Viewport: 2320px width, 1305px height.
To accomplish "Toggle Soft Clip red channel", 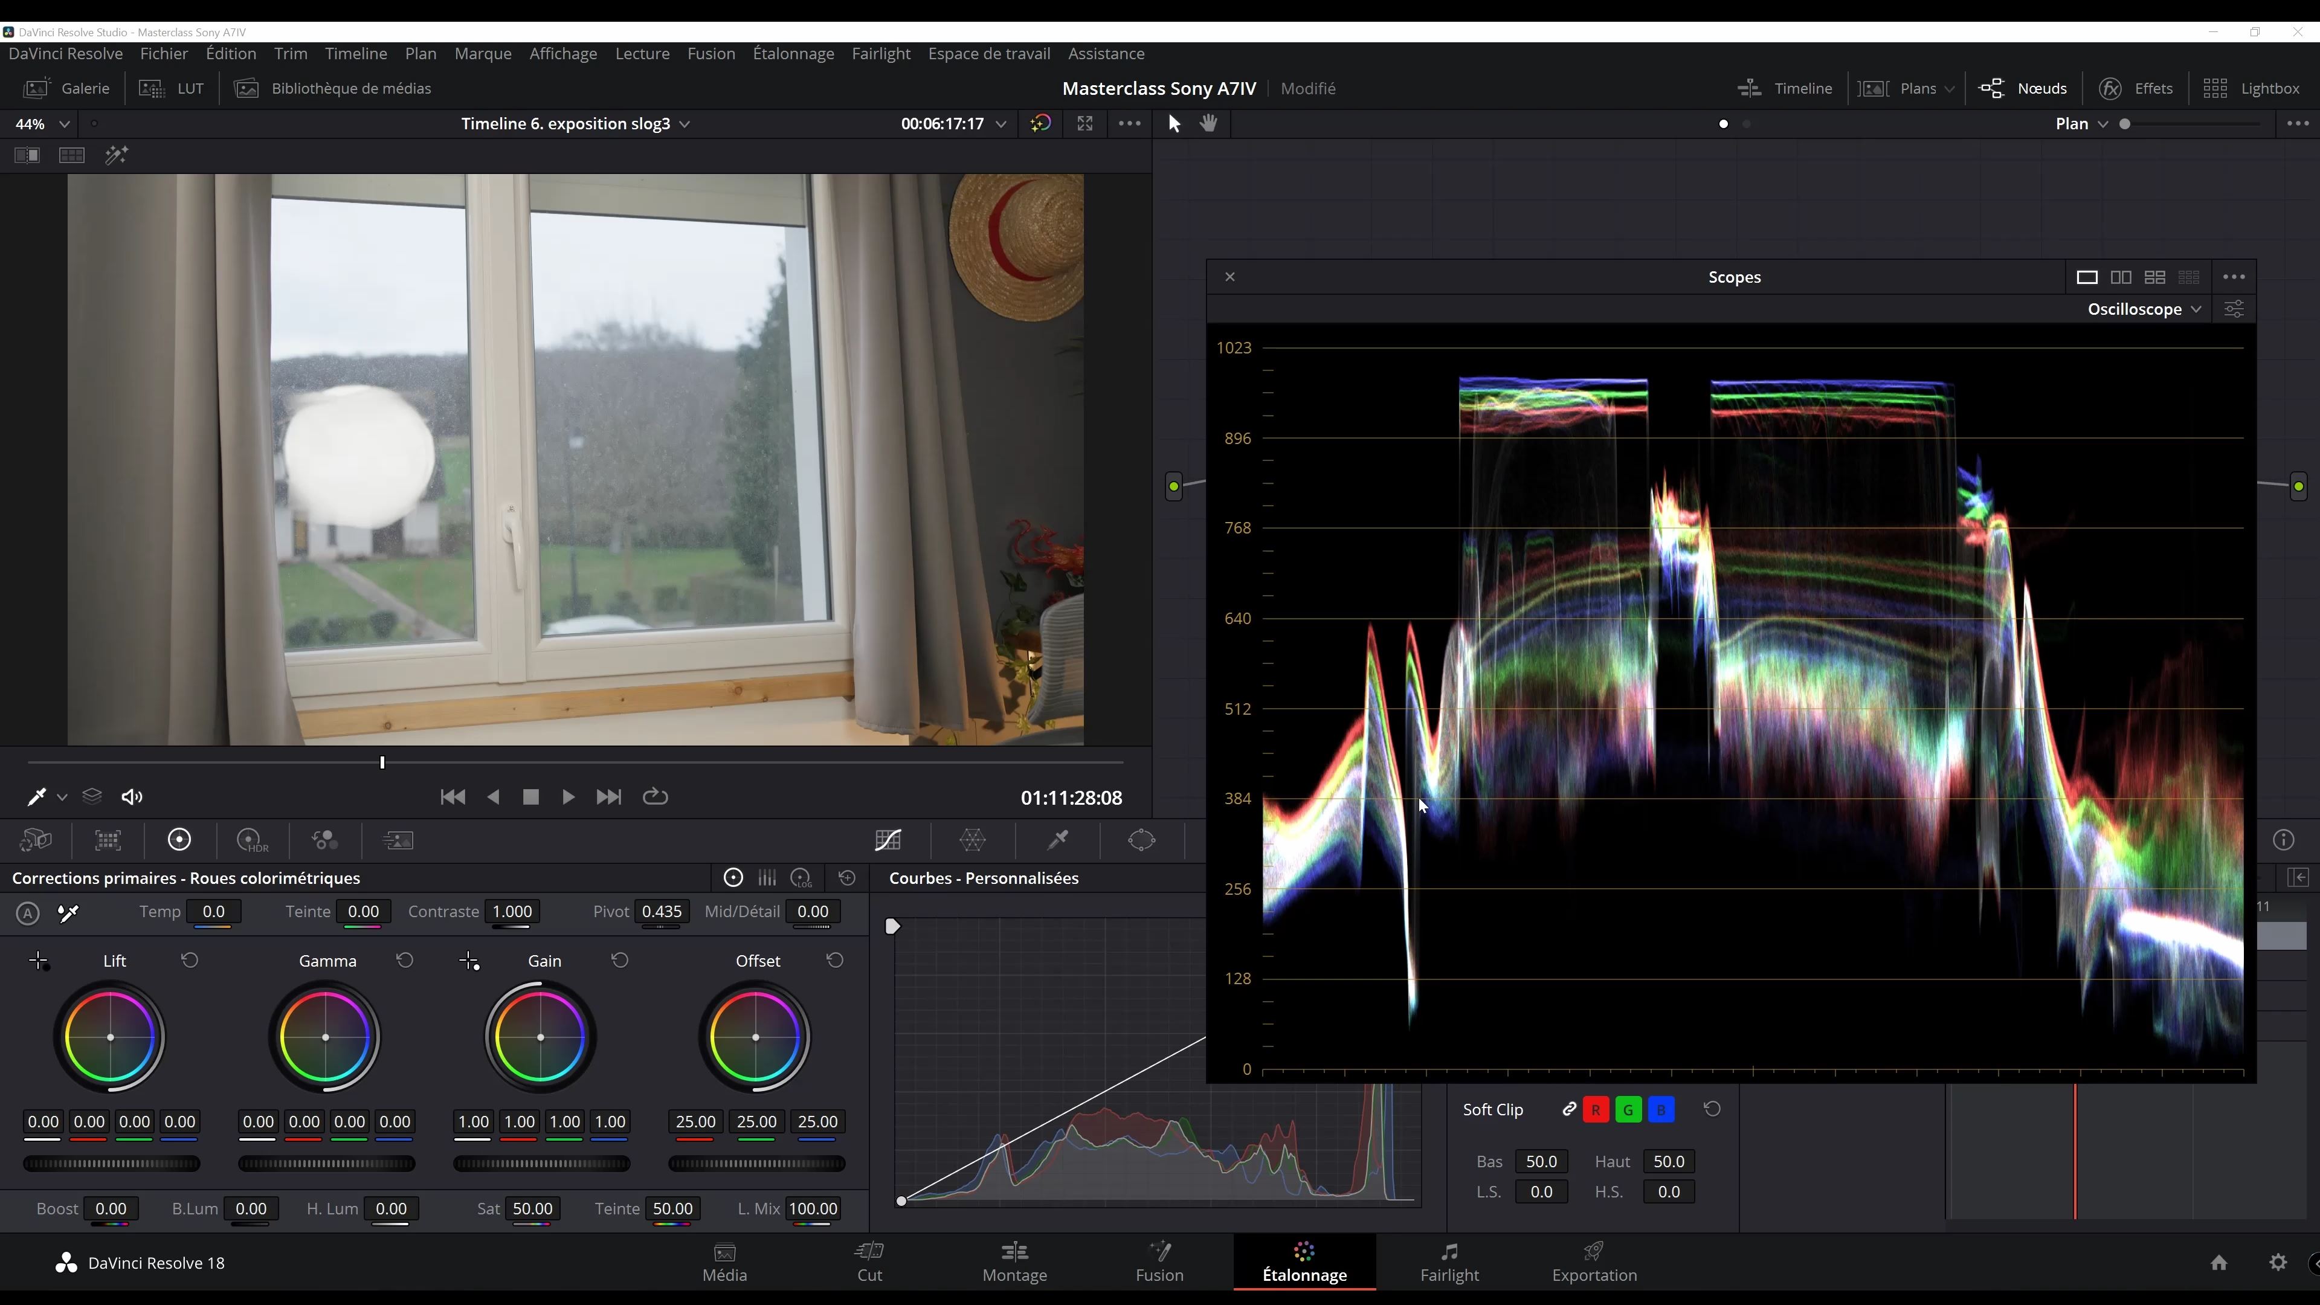I will coord(1595,1110).
